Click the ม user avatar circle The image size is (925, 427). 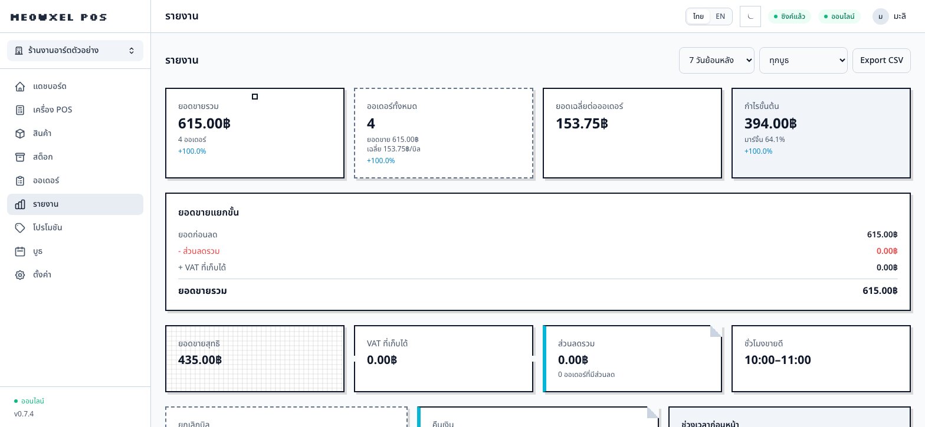pos(881,16)
